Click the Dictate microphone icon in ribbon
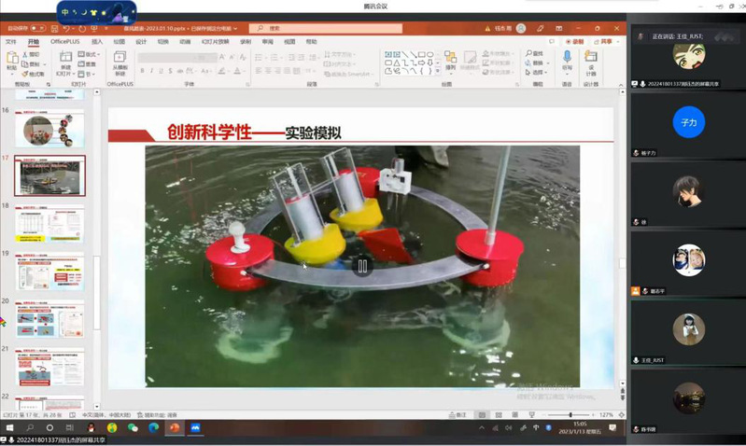Screen dimensions: 746x446 pyautogui.click(x=567, y=61)
